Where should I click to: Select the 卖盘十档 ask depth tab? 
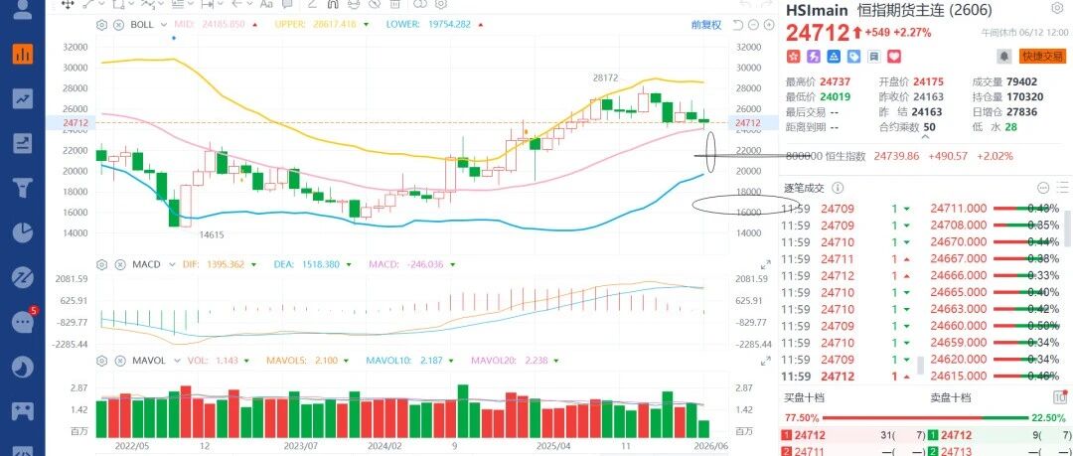(x=951, y=397)
